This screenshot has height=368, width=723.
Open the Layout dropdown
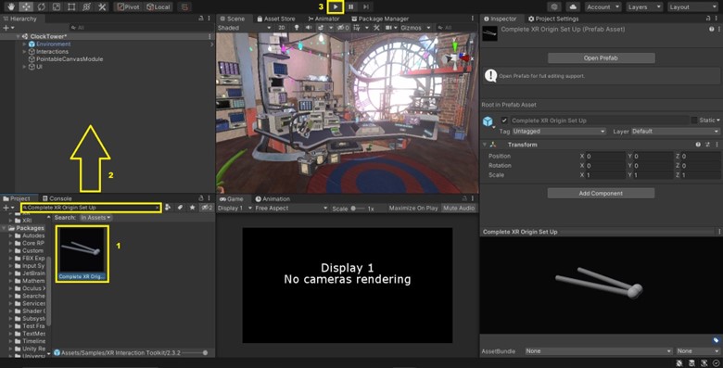[x=693, y=6]
